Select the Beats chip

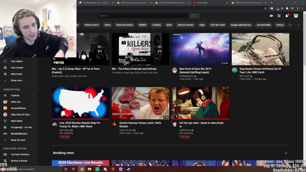pos(107,25)
